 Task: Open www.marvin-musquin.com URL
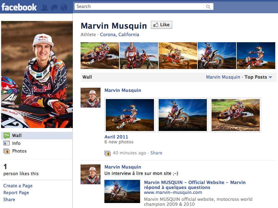[173, 193]
